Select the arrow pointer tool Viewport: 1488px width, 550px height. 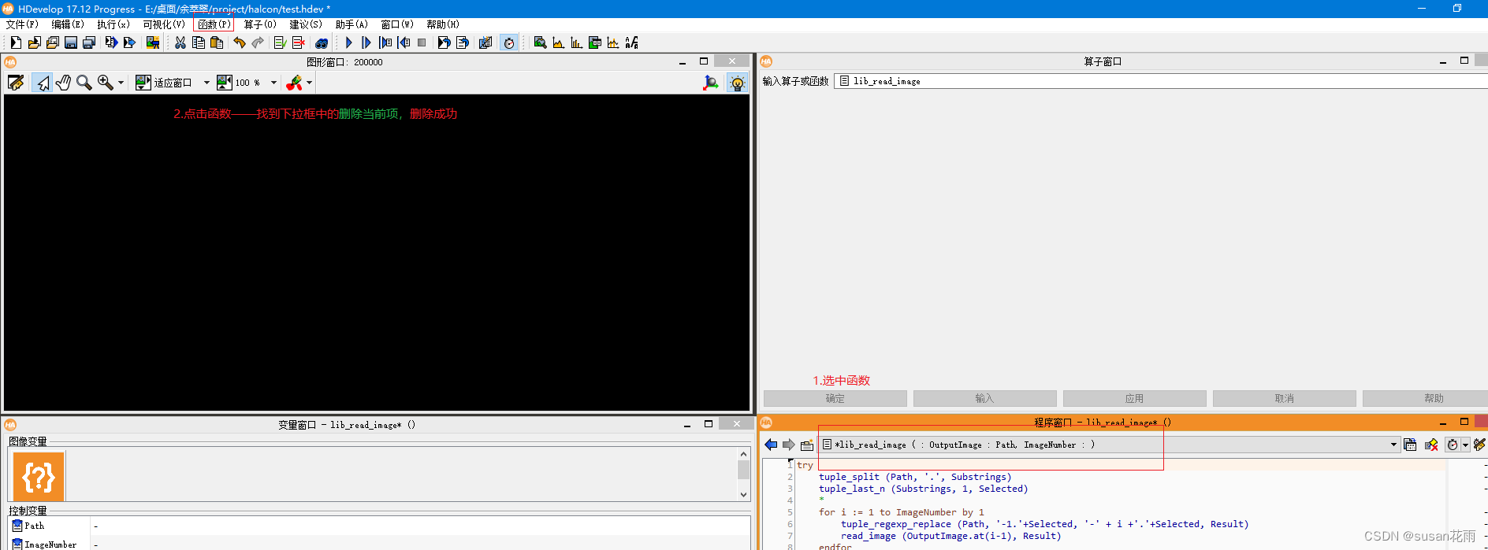click(43, 83)
